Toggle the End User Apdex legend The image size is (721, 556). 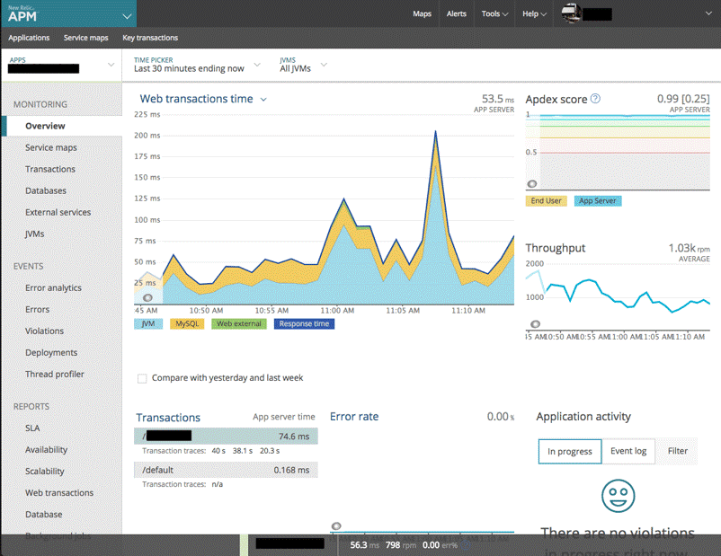546,201
